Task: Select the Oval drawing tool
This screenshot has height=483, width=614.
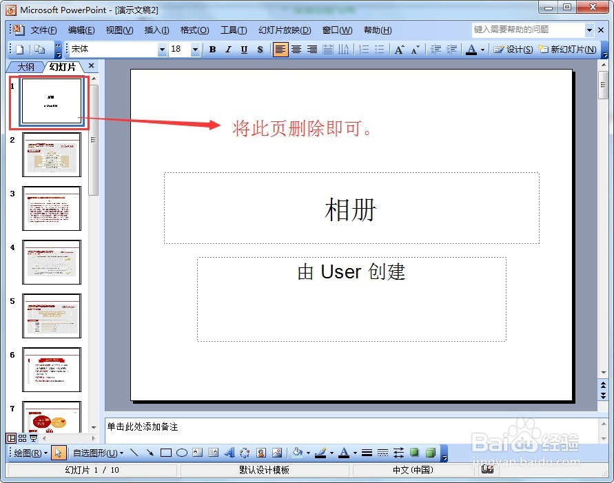Action: coord(182,453)
